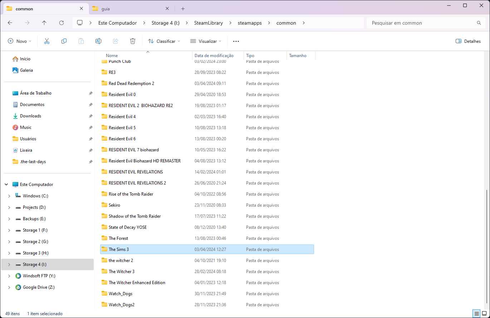Click the PC monitor icon in address bar
The image size is (490, 318).
80,23
